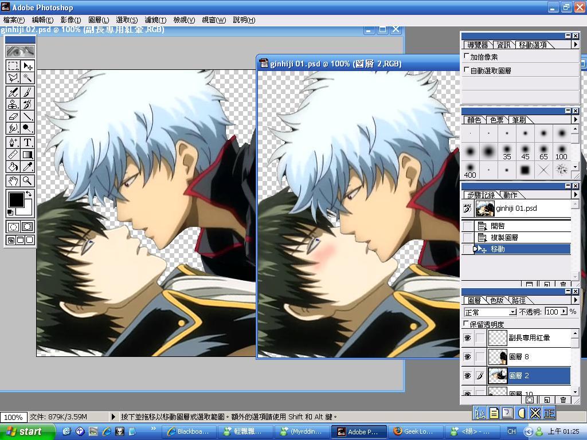Hide the 圖層 2 layer
This screenshot has width=587, height=440.
tap(468, 376)
